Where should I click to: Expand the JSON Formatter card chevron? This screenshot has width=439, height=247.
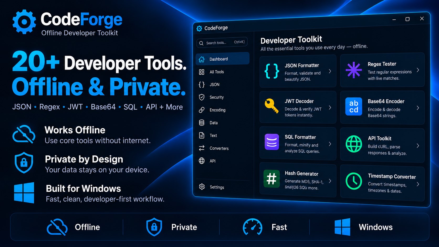pos(330,71)
